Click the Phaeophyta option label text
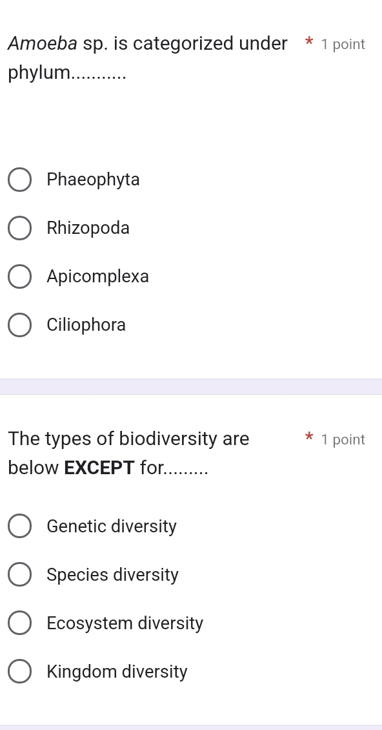 [93, 180]
